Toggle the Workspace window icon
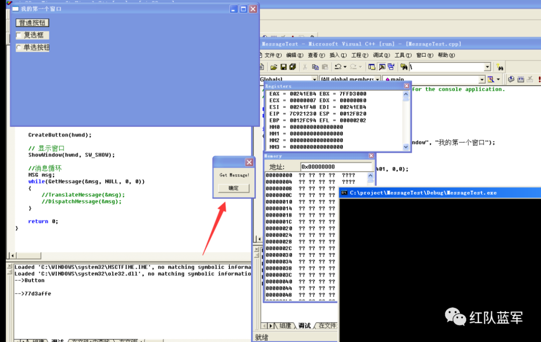This screenshot has width=541, height=342. (x=372, y=67)
